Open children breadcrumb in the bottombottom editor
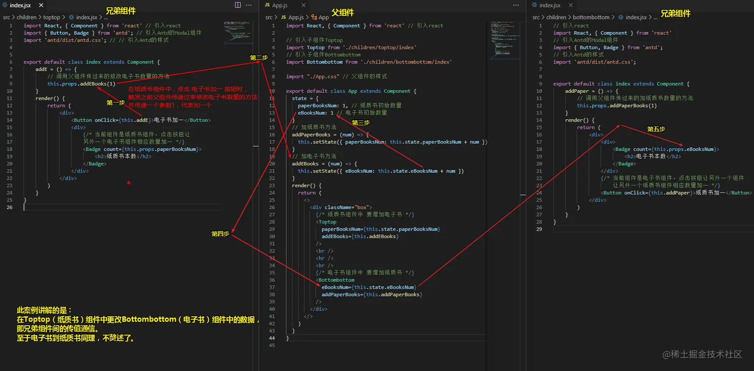Screen dimensions: 754x371 tap(556, 17)
